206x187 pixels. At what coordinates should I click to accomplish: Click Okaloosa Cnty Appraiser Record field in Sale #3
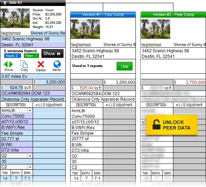click(x=33, y=99)
